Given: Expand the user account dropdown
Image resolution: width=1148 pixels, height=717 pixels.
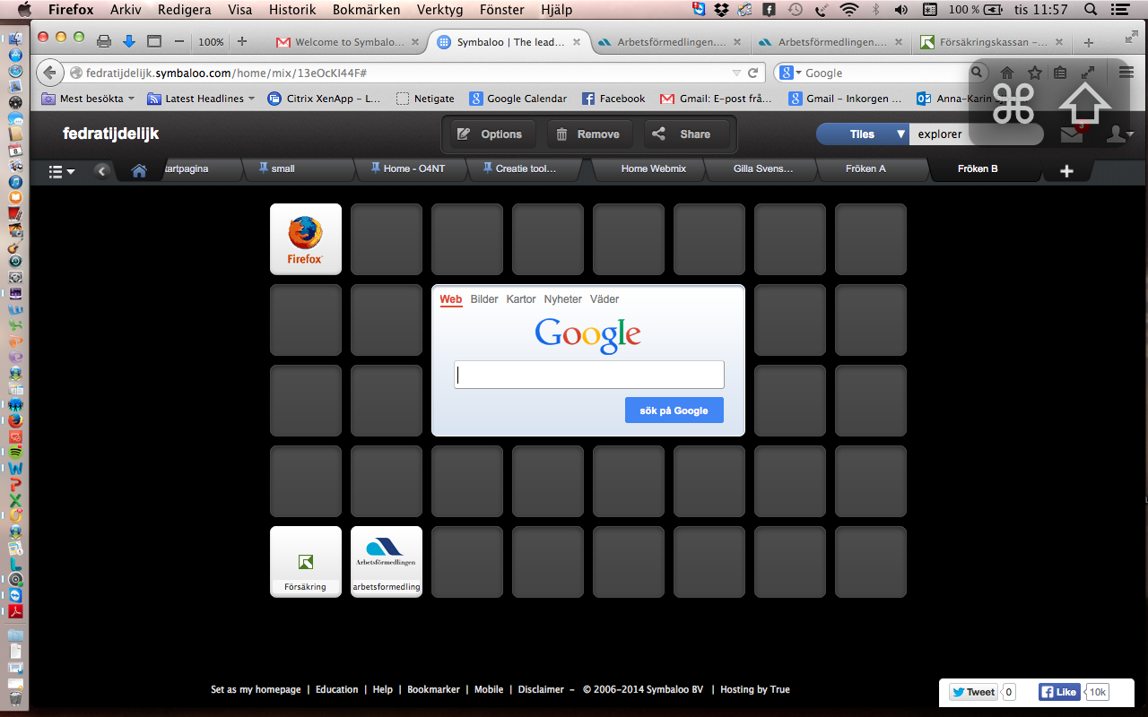Looking at the screenshot, I should [1118, 134].
